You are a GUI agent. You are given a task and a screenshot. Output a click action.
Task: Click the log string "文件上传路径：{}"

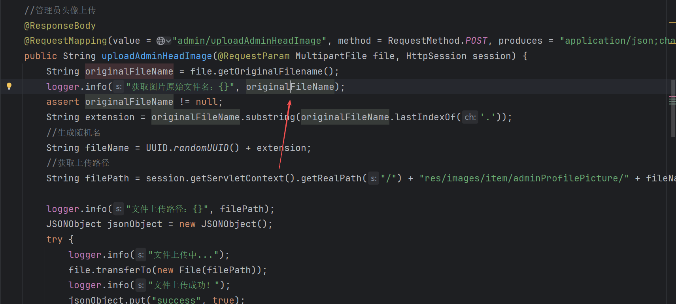coord(167,209)
